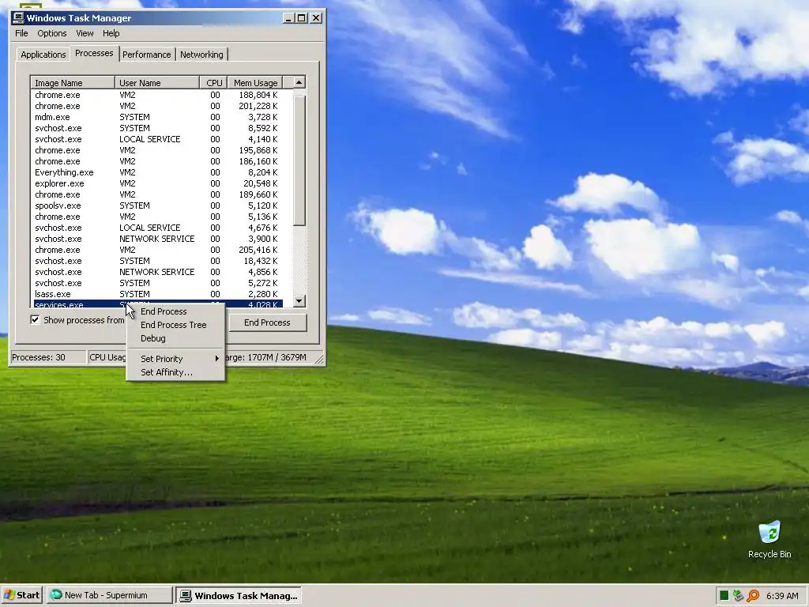809x607 pixels.
Task: Sort by CPU column header
Action: coord(213,82)
